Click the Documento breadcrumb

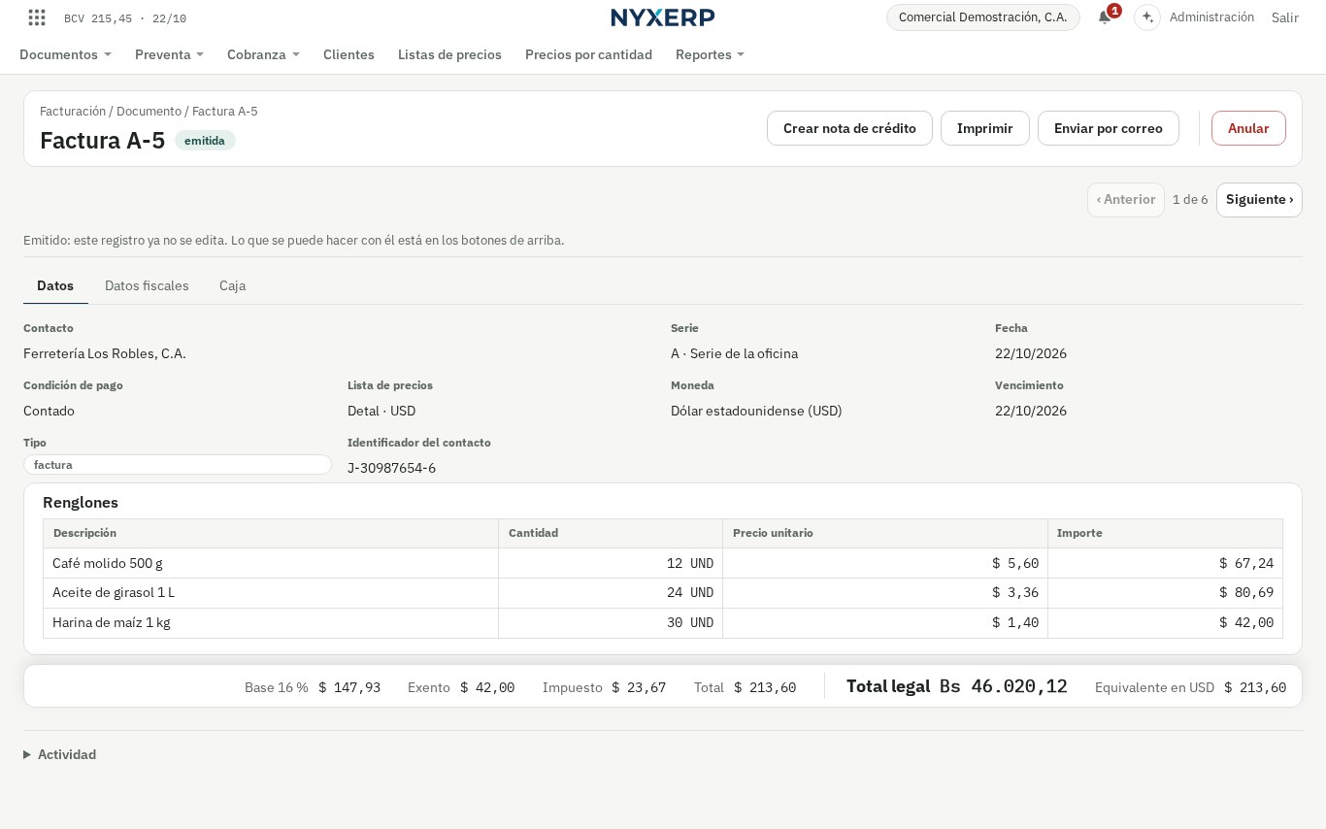point(149,112)
